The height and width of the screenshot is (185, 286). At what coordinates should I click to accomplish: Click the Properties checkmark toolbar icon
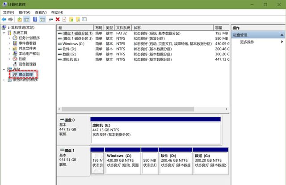pyautogui.click(x=64, y=19)
